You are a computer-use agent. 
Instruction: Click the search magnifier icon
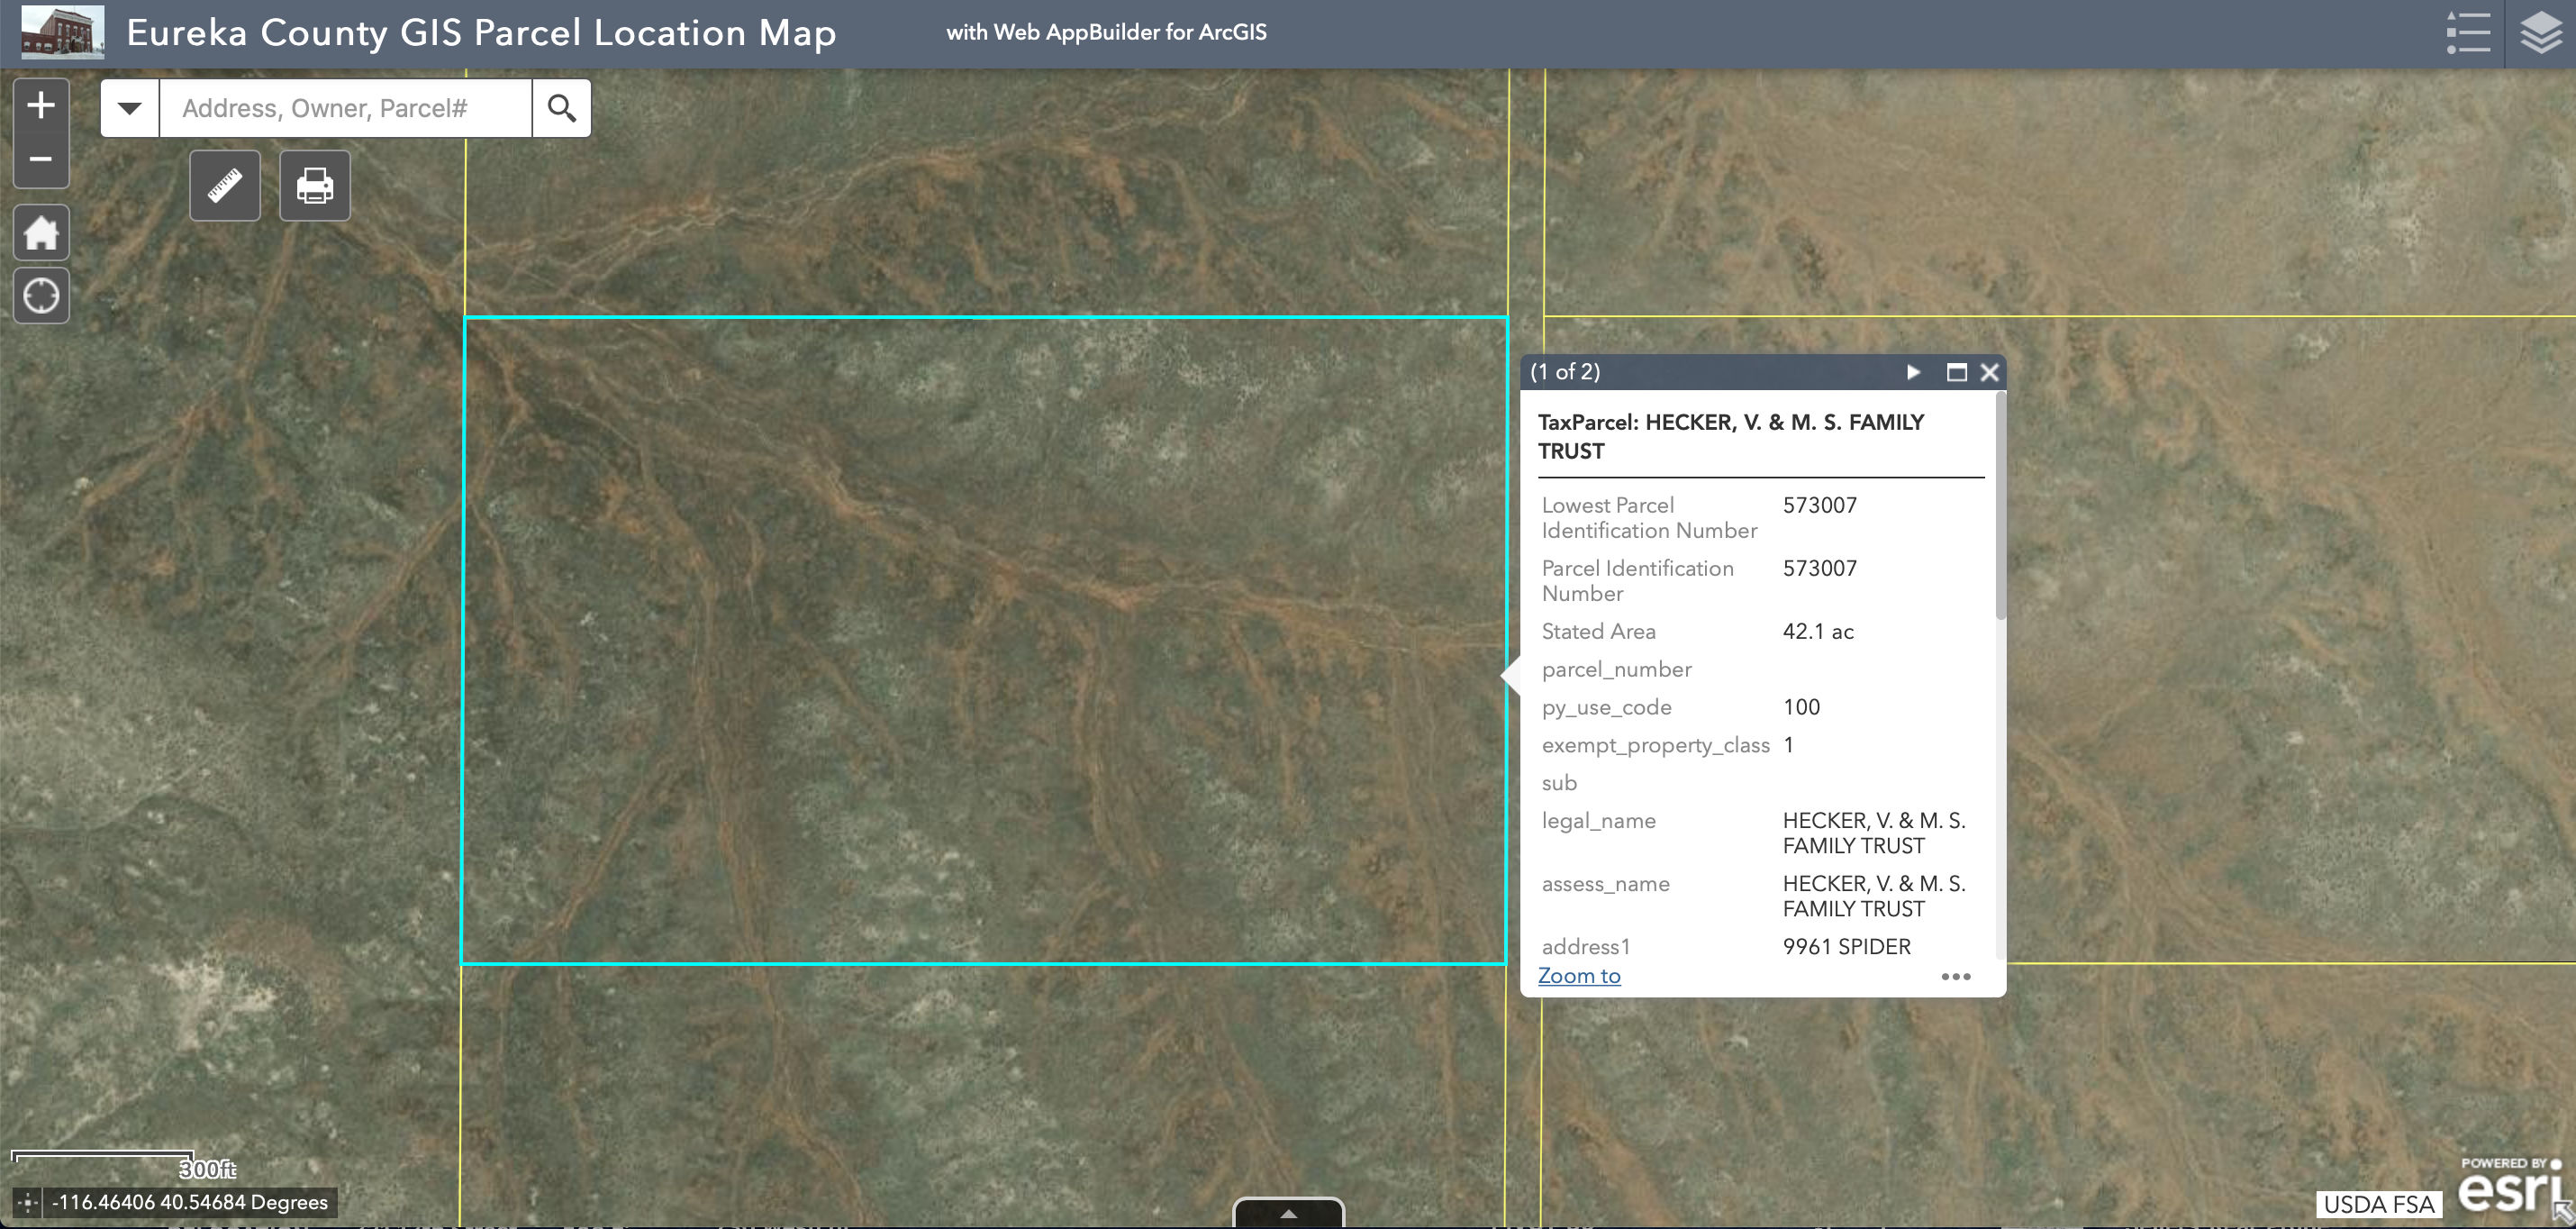(x=561, y=107)
